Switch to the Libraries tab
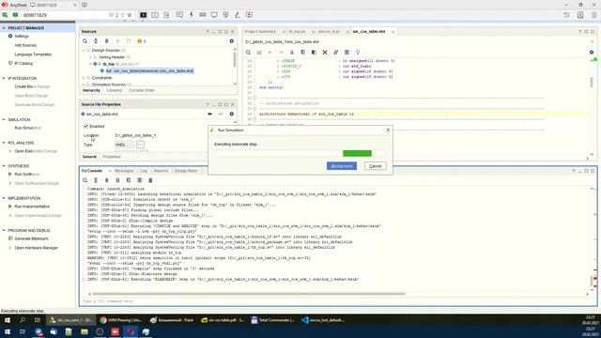The image size is (601, 338). coord(114,90)
